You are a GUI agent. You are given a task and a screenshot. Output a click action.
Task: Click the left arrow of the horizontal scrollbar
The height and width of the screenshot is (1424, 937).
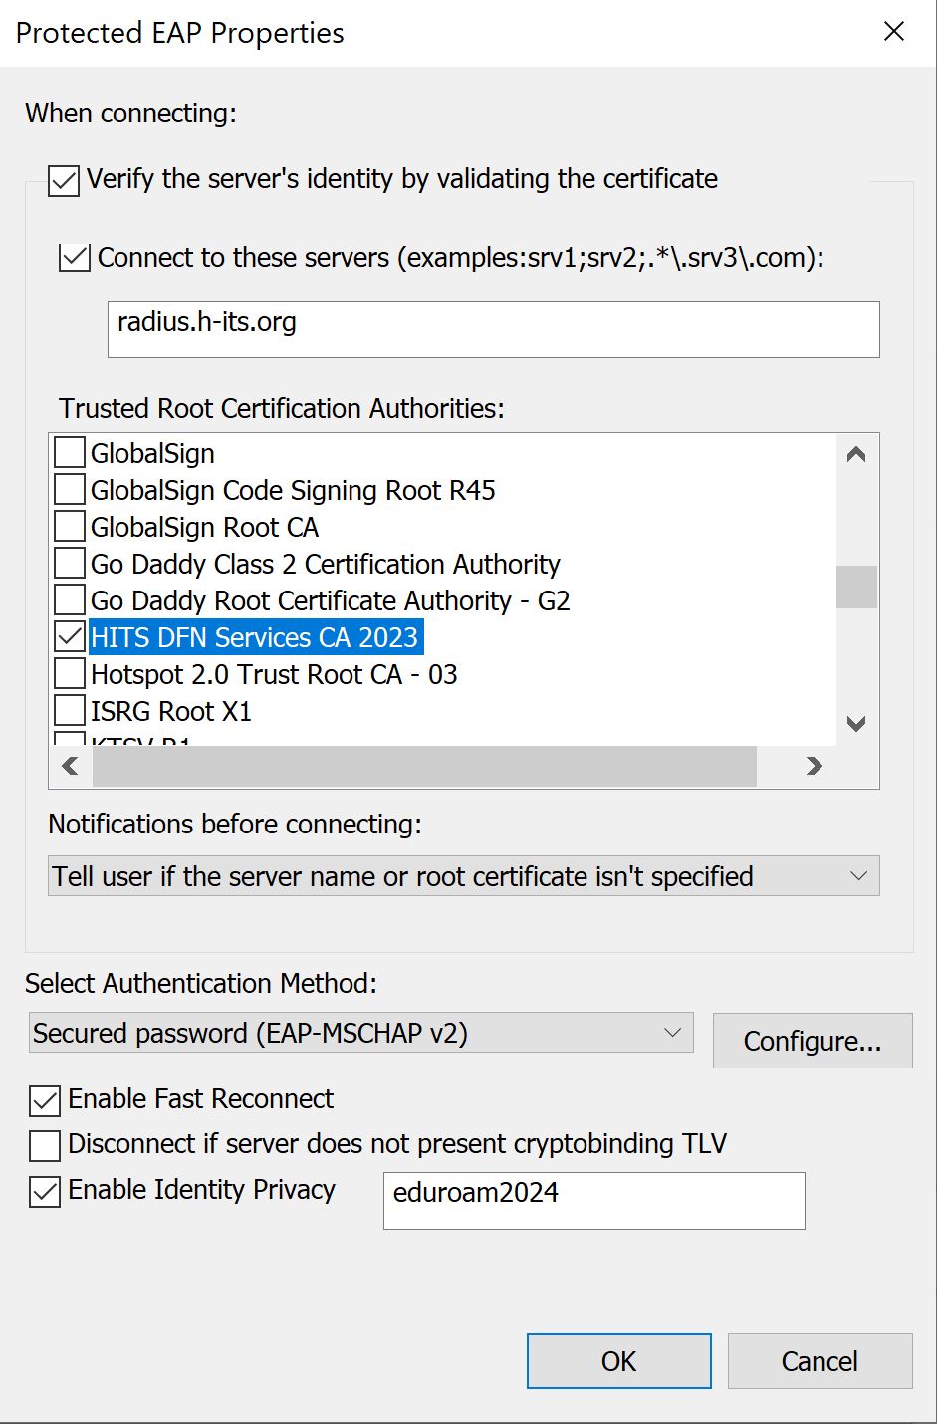(x=69, y=767)
